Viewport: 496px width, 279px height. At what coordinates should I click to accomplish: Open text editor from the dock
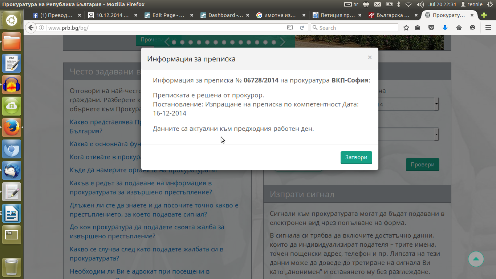12,192
